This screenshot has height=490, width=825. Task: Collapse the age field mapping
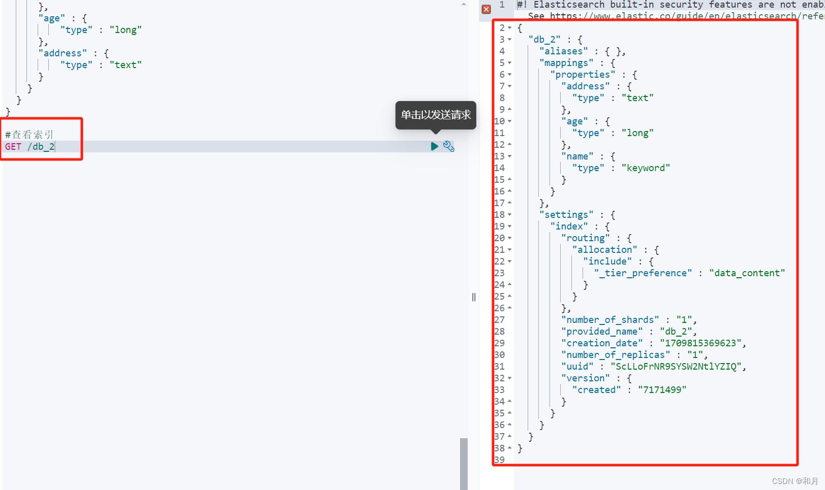(508, 121)
